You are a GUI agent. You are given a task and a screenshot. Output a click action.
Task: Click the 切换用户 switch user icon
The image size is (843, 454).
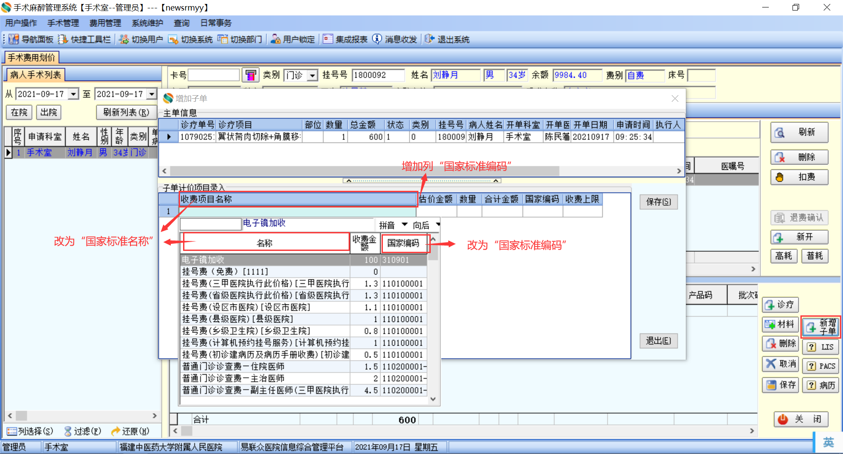pyautogui.click(x=124, y=39)
